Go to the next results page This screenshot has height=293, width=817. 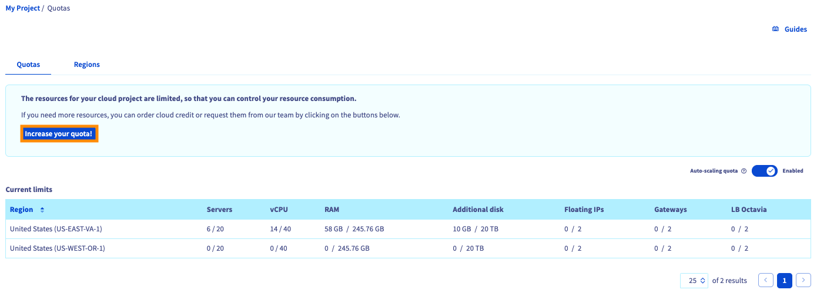804,280
